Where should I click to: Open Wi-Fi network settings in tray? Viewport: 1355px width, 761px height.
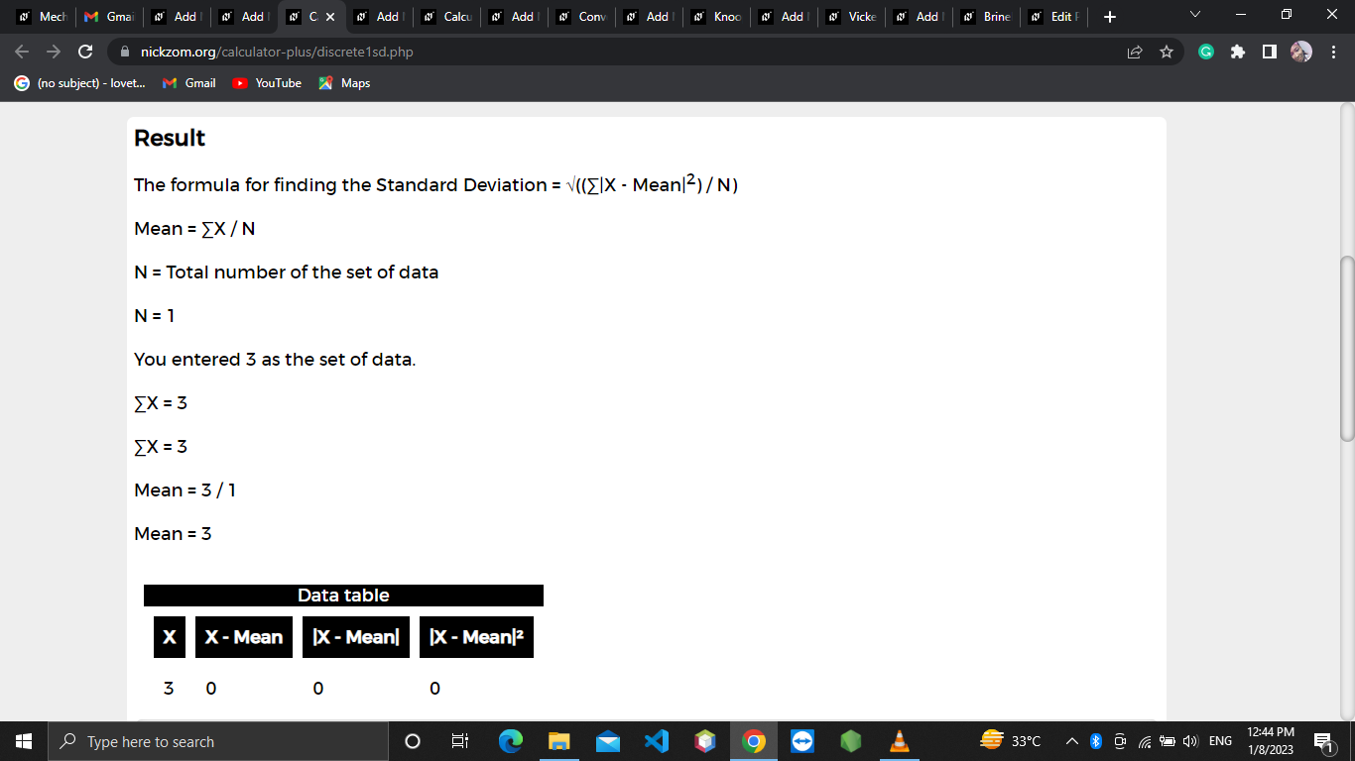tap(1145, 741)
